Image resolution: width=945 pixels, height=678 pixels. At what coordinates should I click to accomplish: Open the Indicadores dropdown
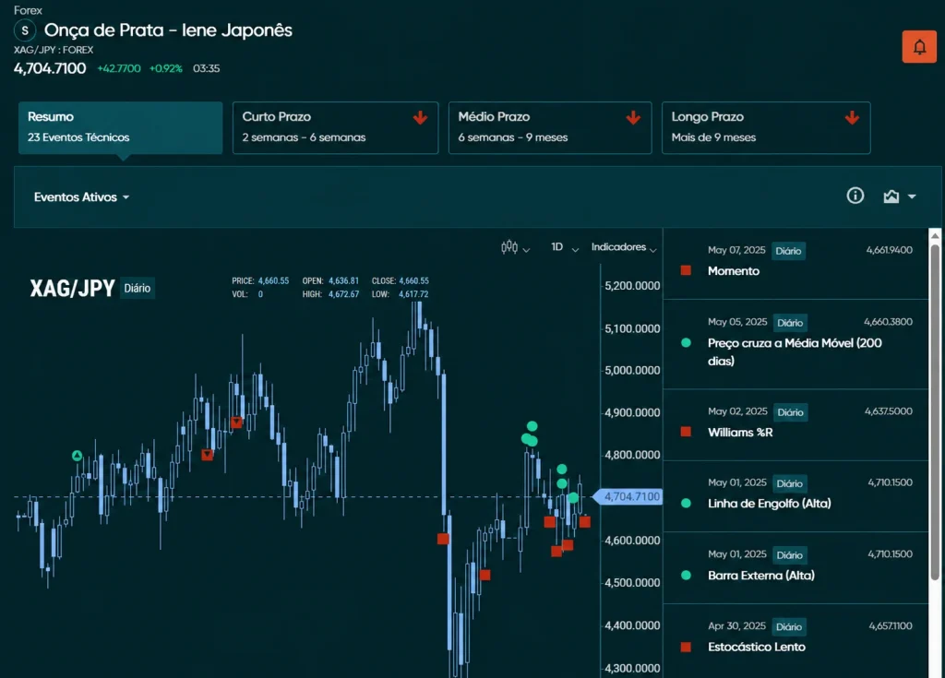click(x=624, y=247)
